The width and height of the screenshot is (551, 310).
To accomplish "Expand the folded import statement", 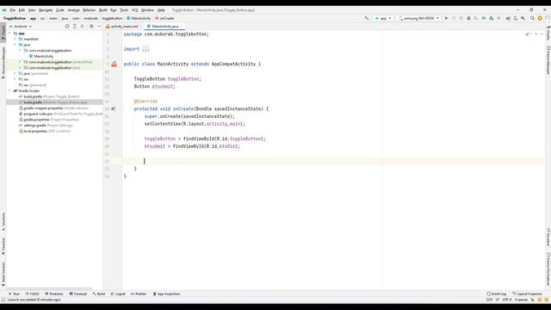I will [x=145, y=49].
